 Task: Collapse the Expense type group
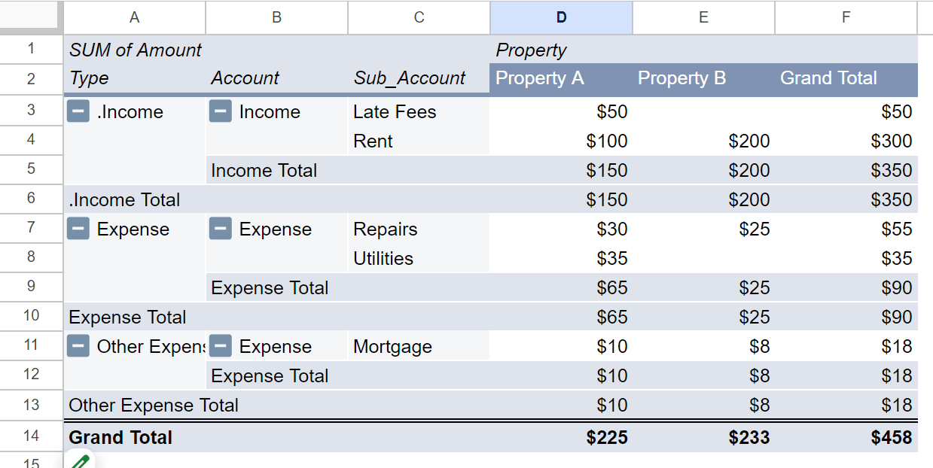pyautogui.click(x=78, y=229)
